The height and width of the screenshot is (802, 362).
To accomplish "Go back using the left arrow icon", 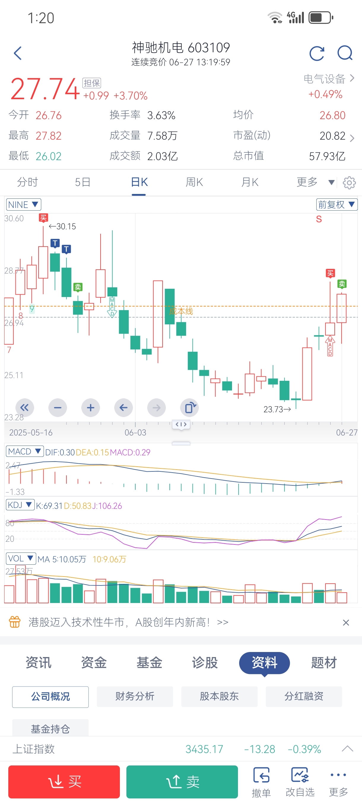I will point(18,53).
